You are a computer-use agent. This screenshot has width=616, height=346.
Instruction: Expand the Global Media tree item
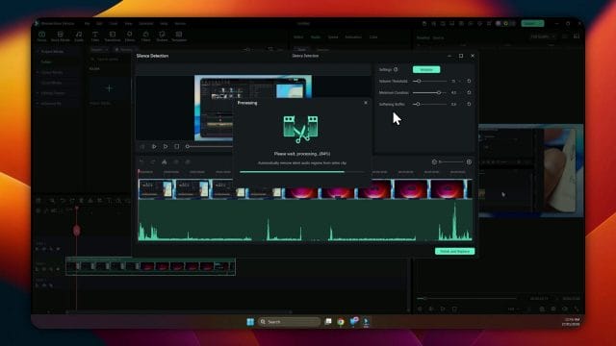[x=38, y=73]
